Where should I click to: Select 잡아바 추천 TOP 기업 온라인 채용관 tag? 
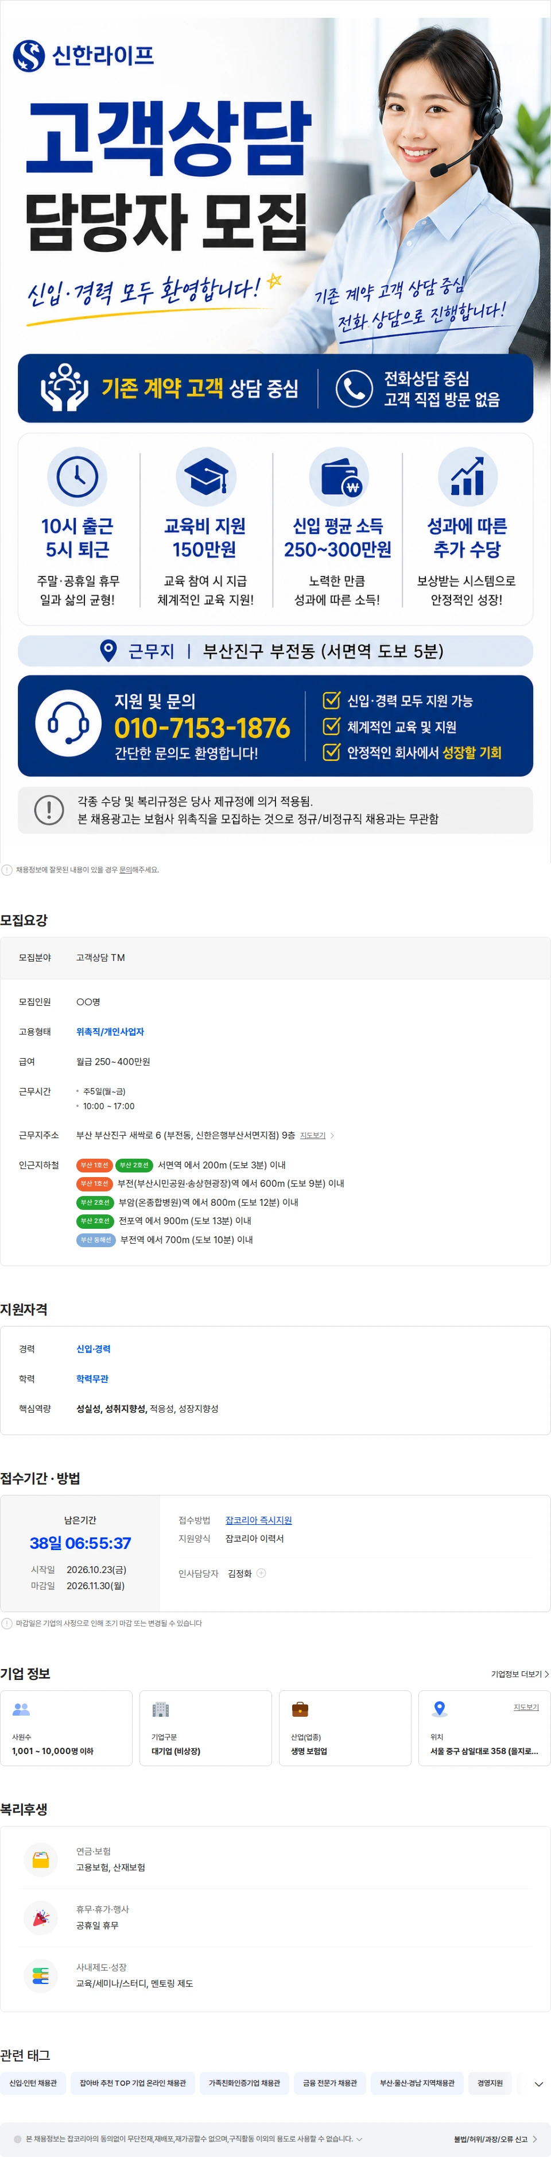pyautogui.click(x=133, y=2083)
